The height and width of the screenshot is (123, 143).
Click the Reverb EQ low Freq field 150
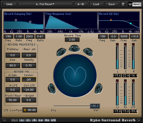pyautogui.click(x=103, y=37)
